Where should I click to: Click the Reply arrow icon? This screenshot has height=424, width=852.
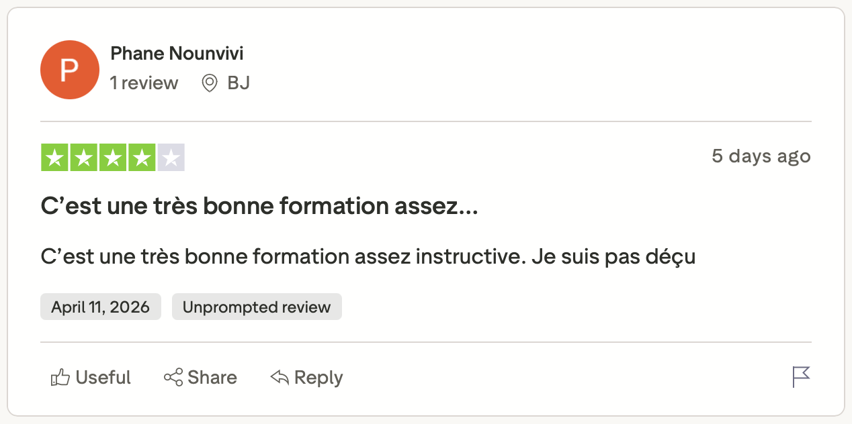click(x=280, y=378)
